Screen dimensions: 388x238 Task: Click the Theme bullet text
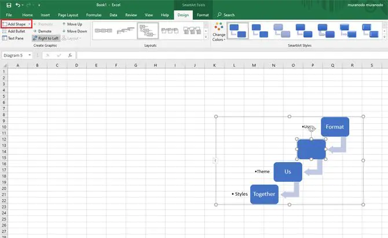pos(262,171)
